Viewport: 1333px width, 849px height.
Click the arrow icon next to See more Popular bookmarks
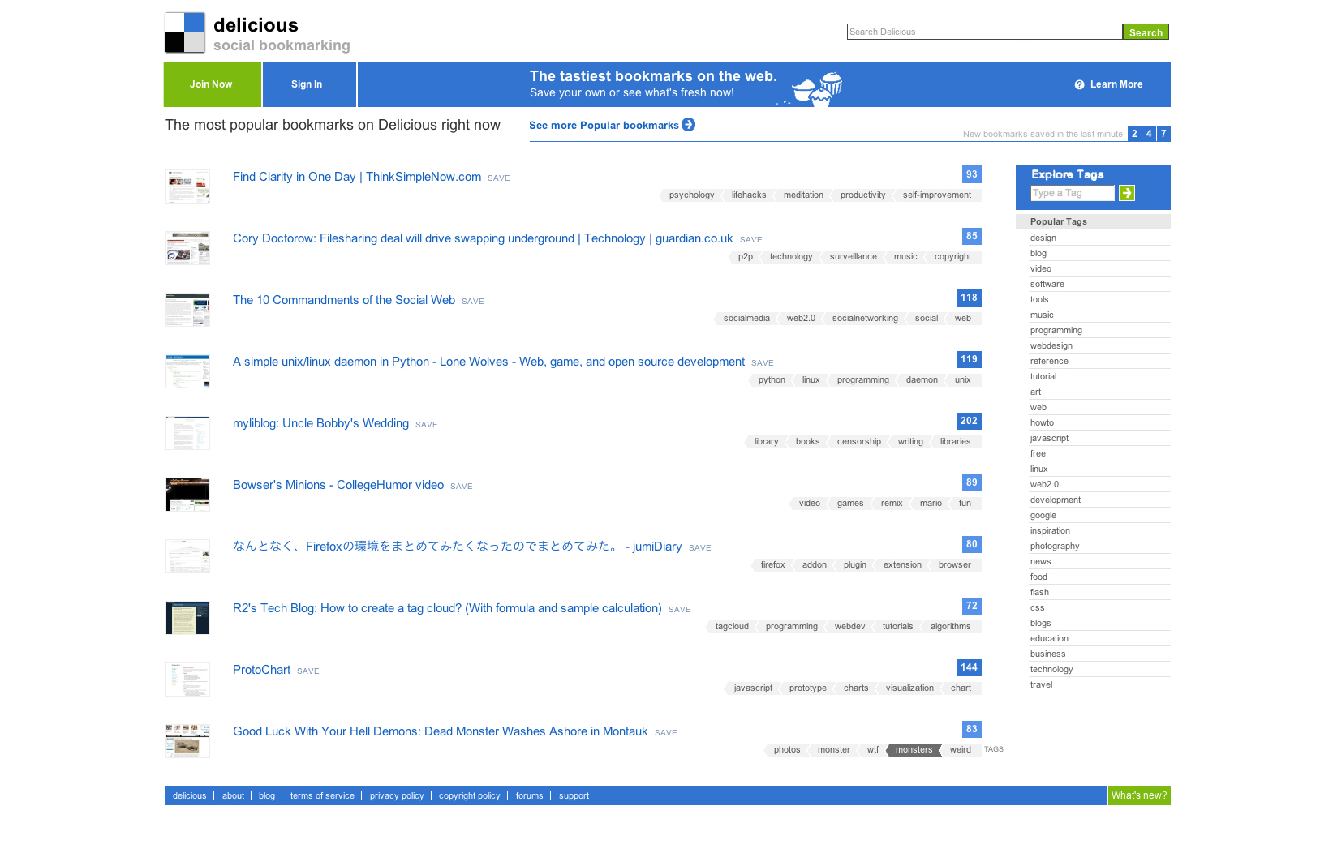[x=689, y=124]
